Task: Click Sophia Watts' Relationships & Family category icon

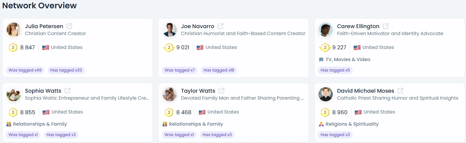Action: coord(9,124)
